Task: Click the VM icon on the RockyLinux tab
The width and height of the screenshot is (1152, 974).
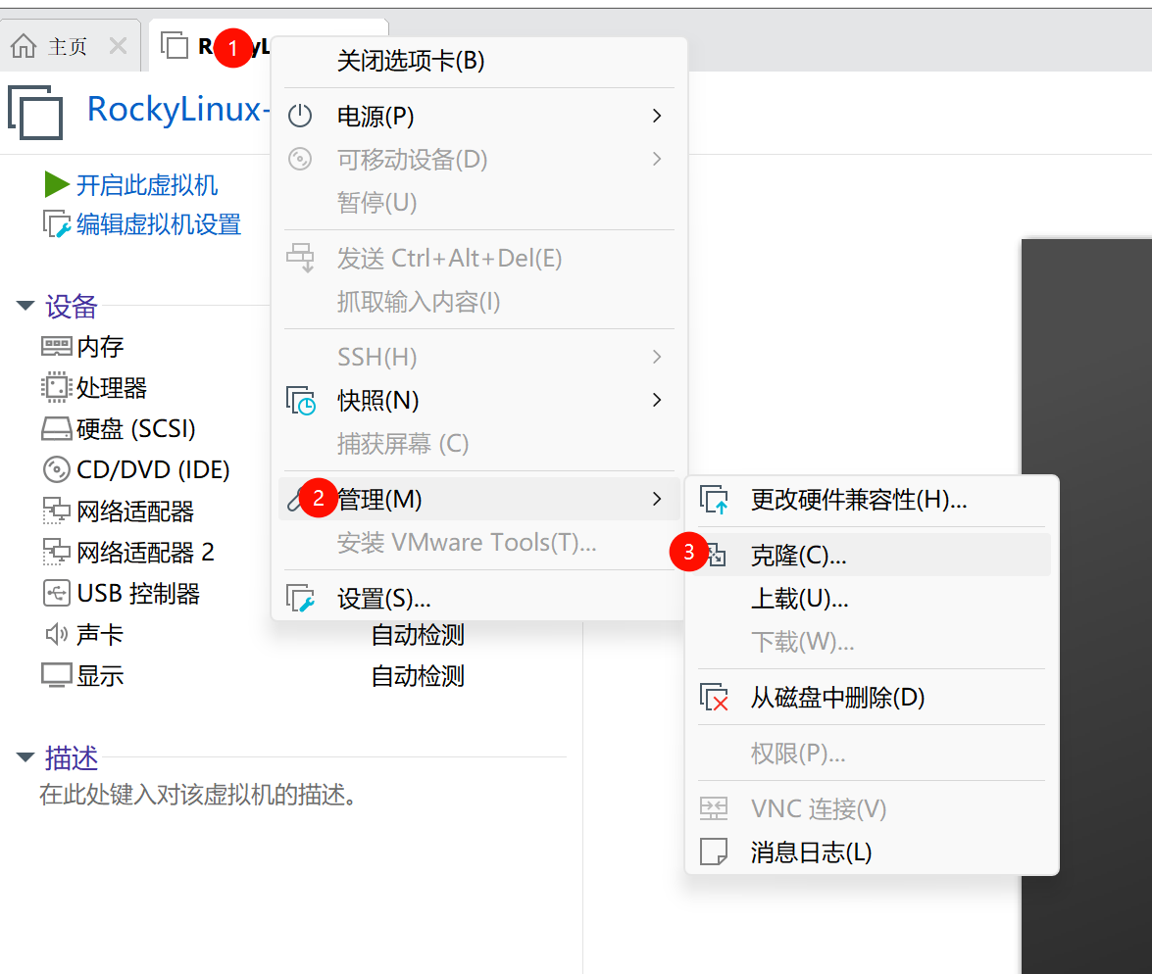Action: [x=175, y=45]
